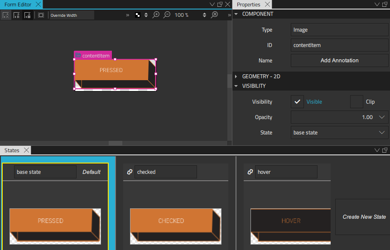This screenshot has height=250, width=390.
Task: Open the zoom level dropdown arrows
Action: coord(204,15)
